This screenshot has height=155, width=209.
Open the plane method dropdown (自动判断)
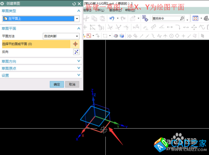tap(61, 36)
